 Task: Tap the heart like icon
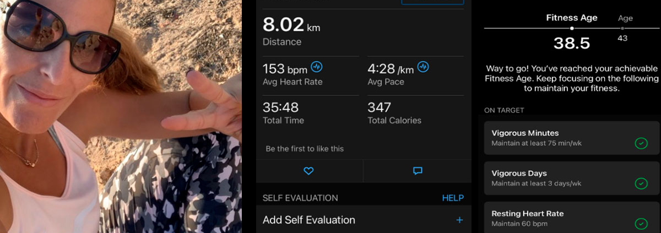click(x=308, y=171)
